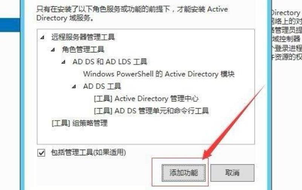The width and height of the screenshot is (302, 190).
Task: Select the [工具] 组策略管理 entry
Action: (80, 123)
